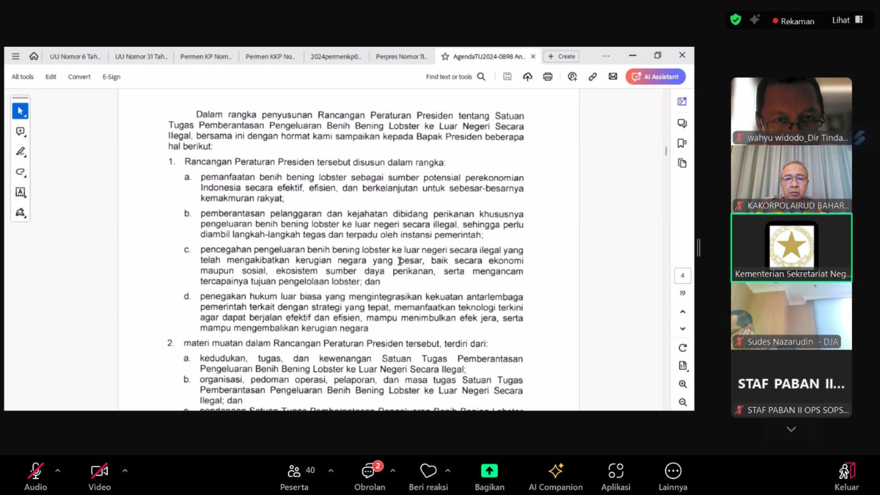Go to previous page arrow
Screen dimensions: 880x495
pos(682,312)
